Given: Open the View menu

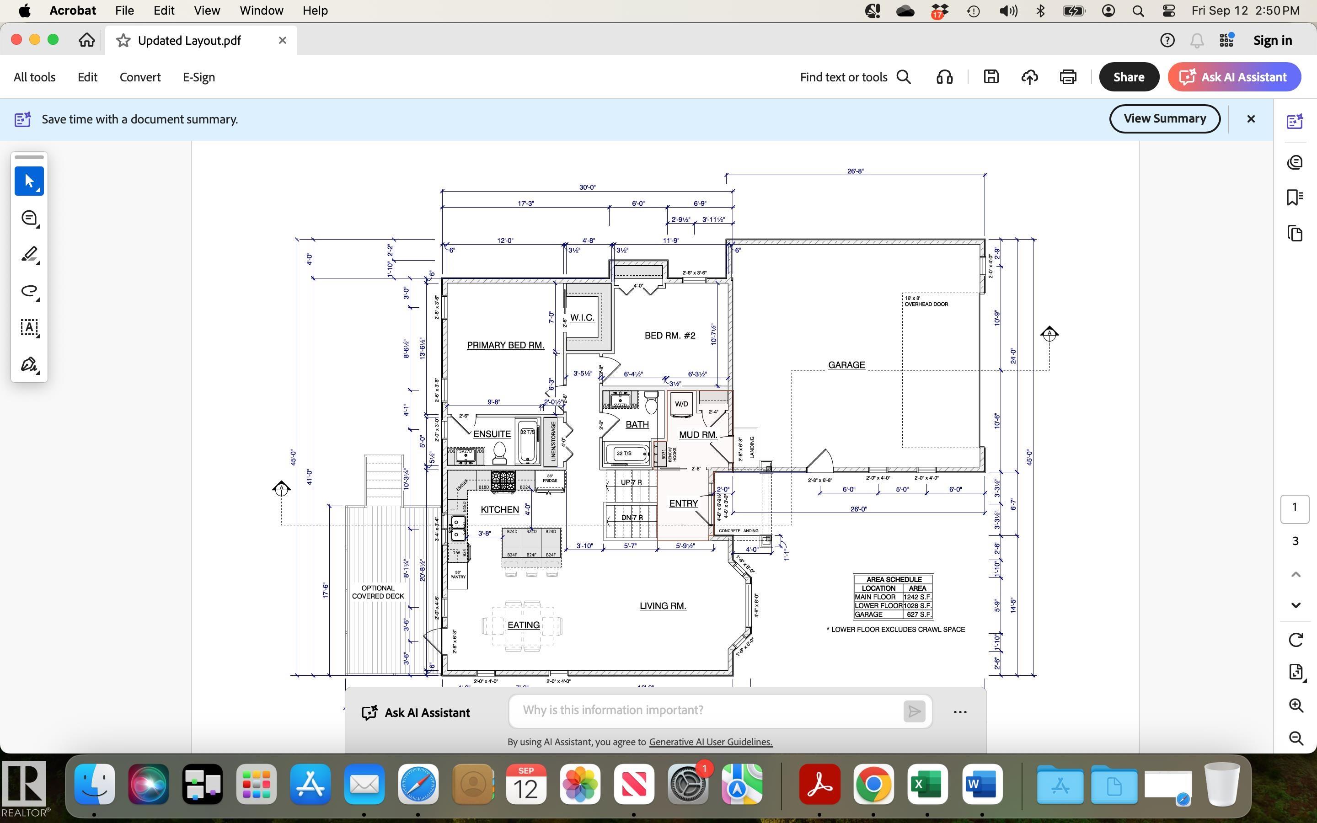Looking at the screenshot, I should [207, 11].
